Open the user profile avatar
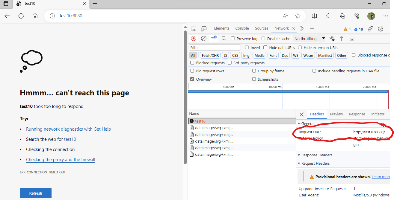The image size is (394, 200). point(371,16)
